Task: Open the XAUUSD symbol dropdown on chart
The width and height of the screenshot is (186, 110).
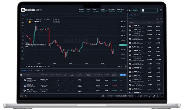Action: pyautogui.click(x=32, y=22)
